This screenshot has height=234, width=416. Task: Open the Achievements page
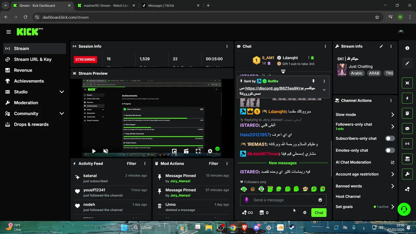pos(34,81)
